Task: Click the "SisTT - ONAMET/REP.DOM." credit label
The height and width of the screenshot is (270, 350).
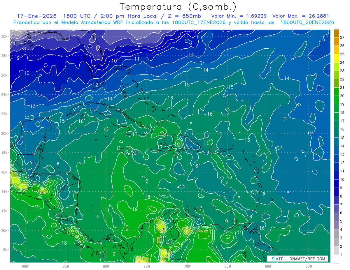Action: 297,259
